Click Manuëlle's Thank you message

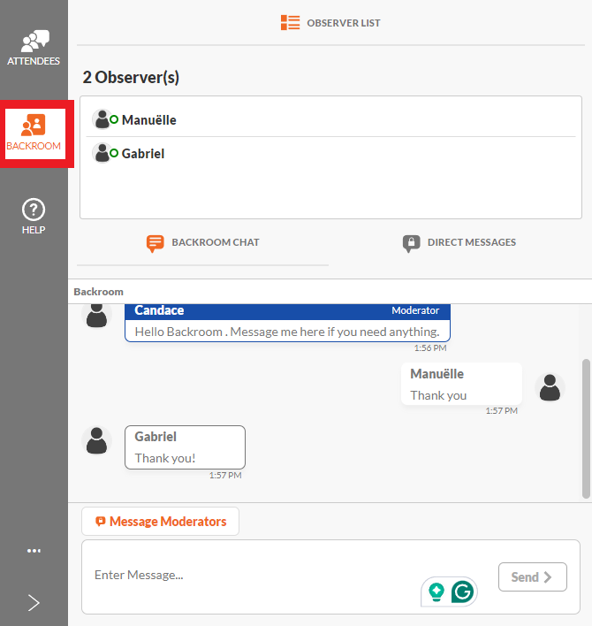click(461, 384)
